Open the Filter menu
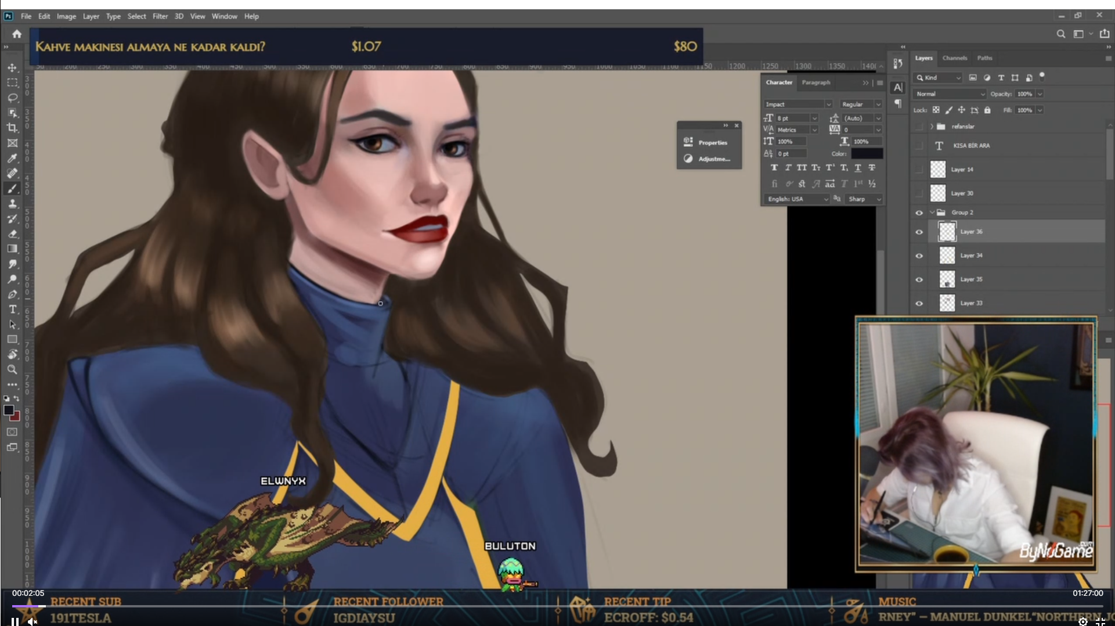This screenshot has height=626, width=1115. [x=160, y=16]
